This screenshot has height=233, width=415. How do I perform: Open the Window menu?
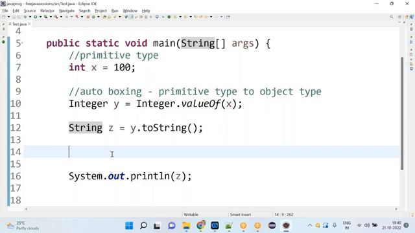click(x=130, y=11)
